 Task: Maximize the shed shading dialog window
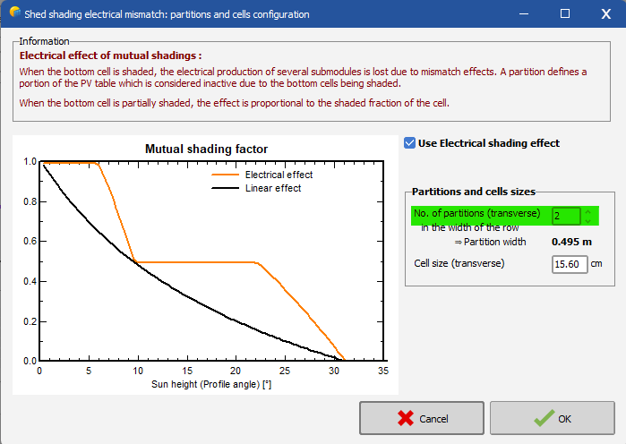565,14
